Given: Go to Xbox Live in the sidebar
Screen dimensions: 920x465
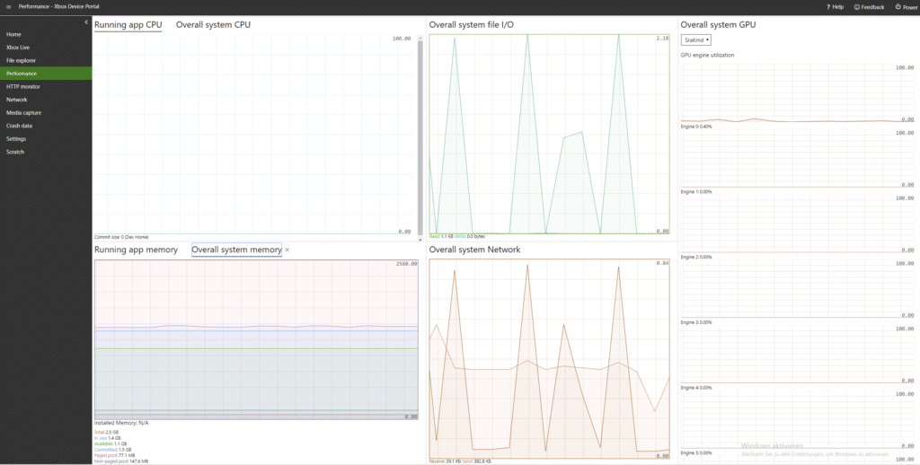Looking at the screenshot, I should 46,48.
